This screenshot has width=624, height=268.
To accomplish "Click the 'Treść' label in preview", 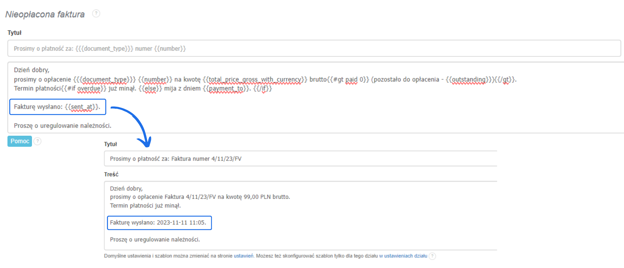I will pos(111,174).
